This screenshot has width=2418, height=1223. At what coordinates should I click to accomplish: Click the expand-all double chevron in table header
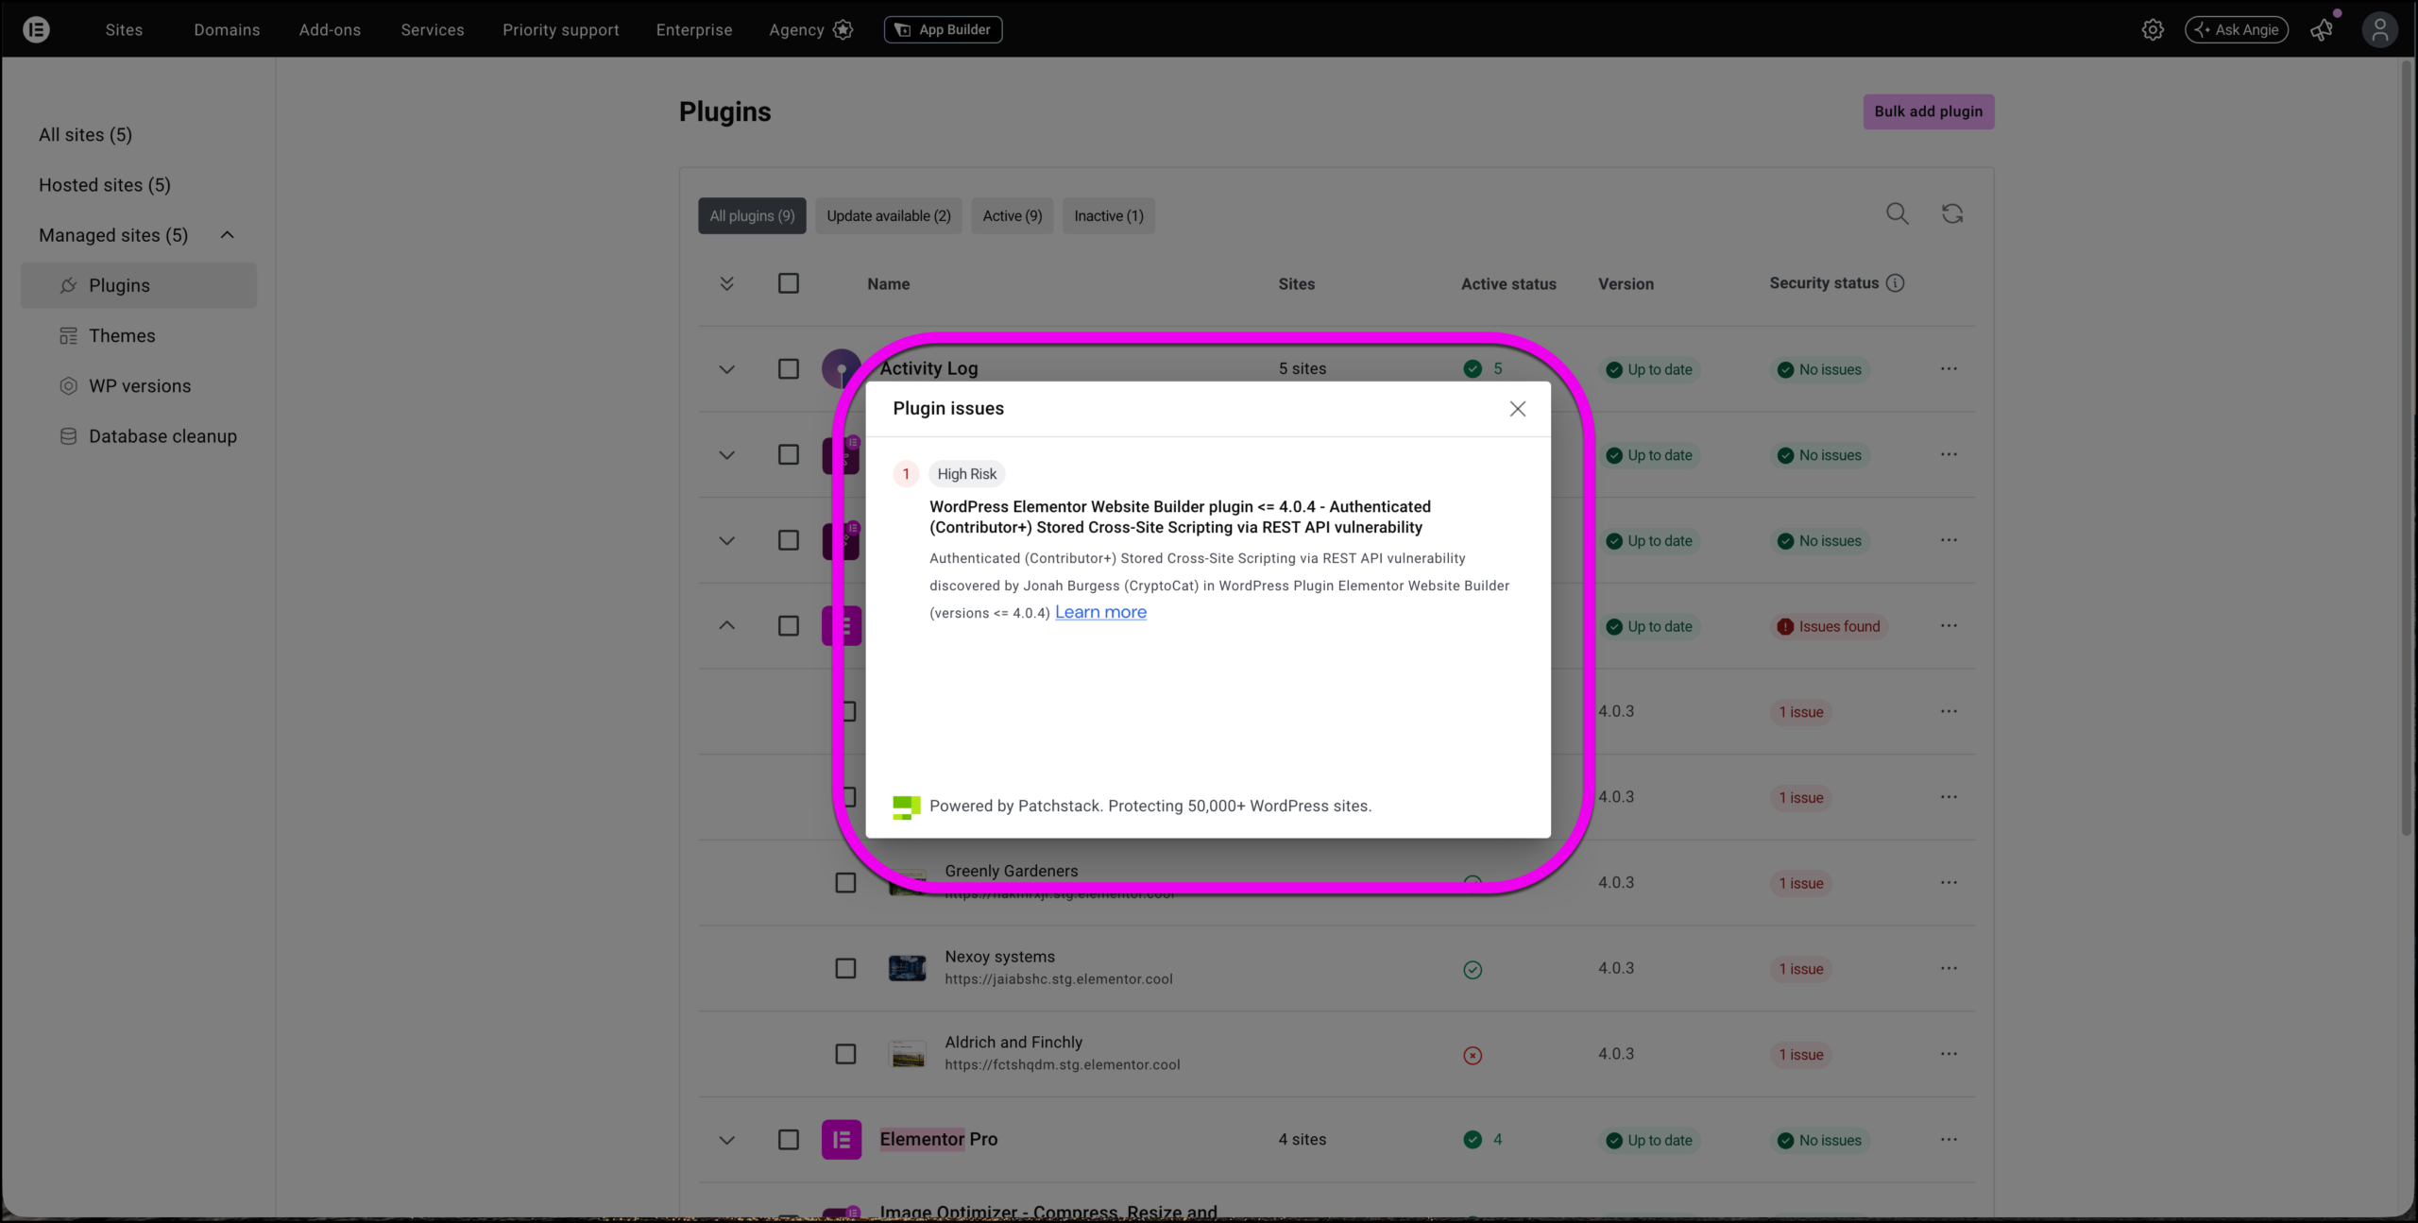pos(726,283)
